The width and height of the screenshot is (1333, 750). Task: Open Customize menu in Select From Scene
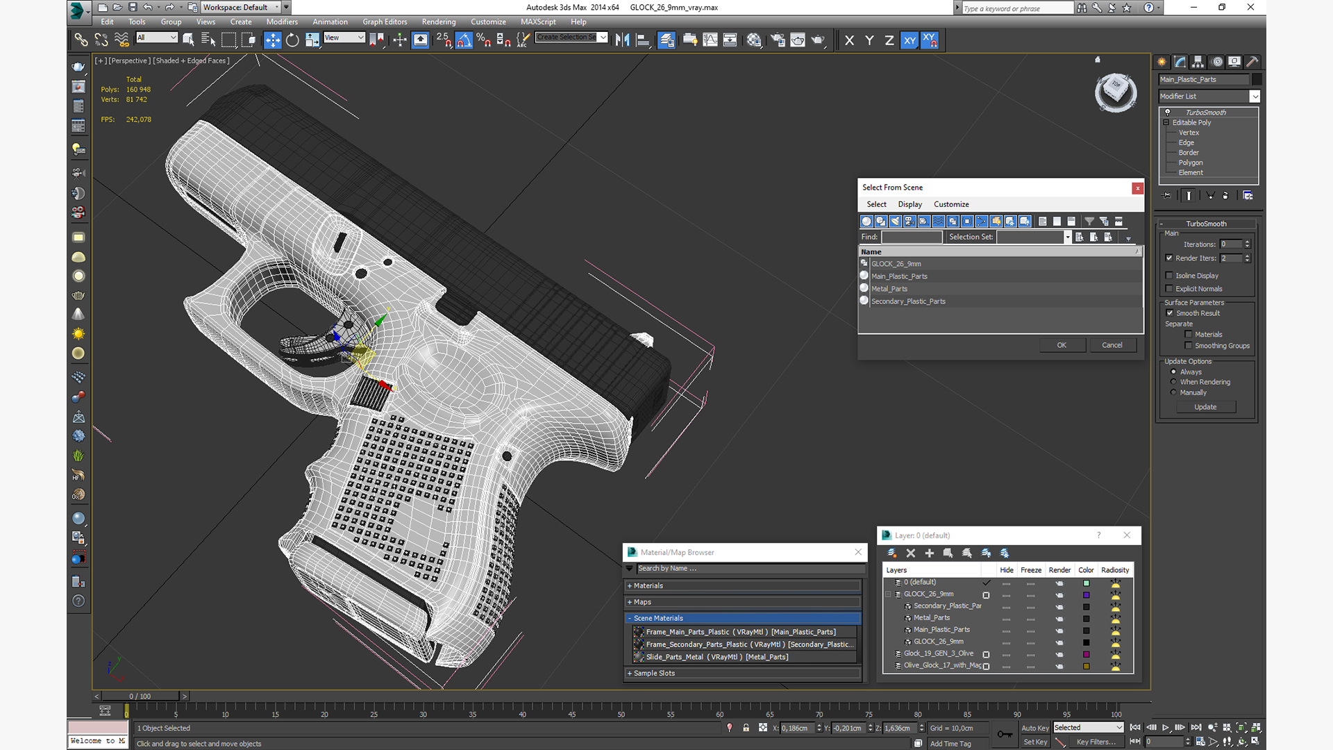951,204
